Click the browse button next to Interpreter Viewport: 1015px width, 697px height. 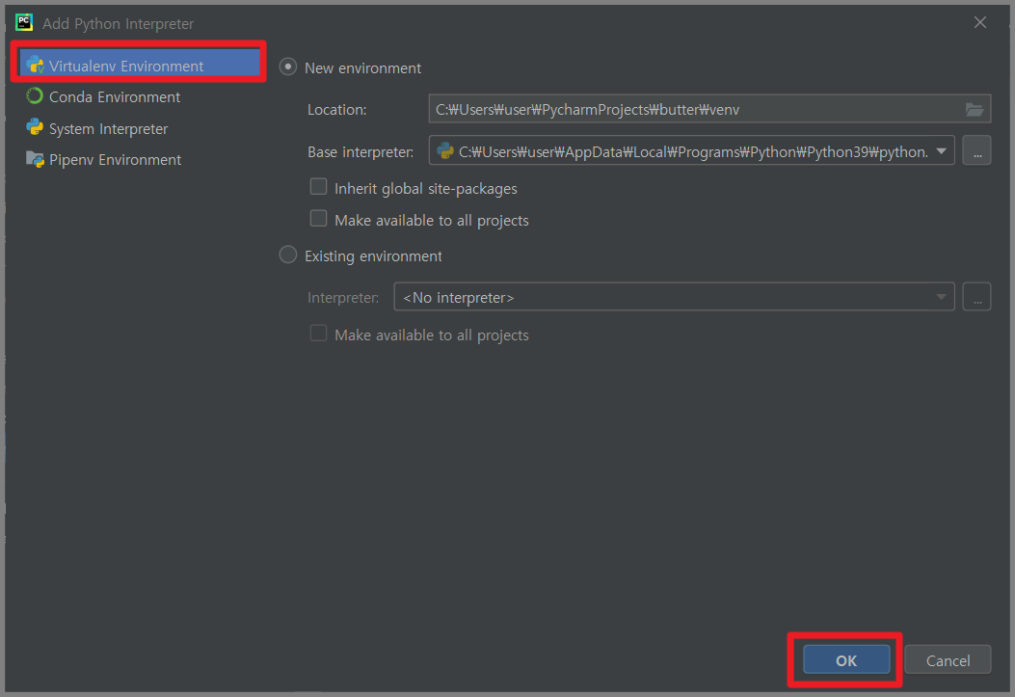click(976, 297)
